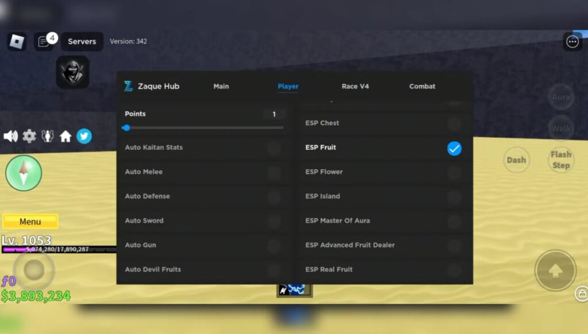Open the Twitter bird icon

tap(84, 136)
